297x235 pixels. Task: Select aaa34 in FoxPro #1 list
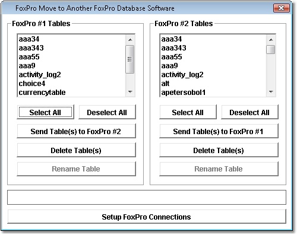72,39
